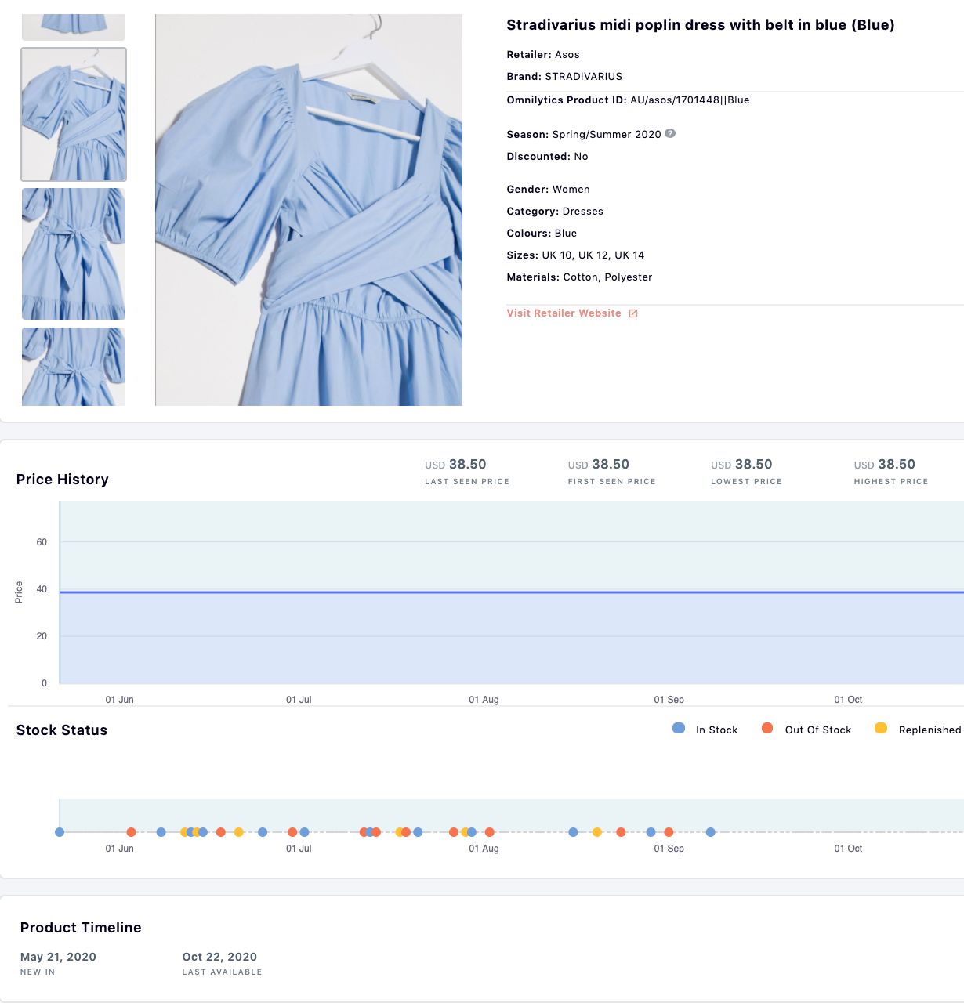
Task: Click the Season help question mark icon
Action: pyautogui.click(x=670, y=133)
